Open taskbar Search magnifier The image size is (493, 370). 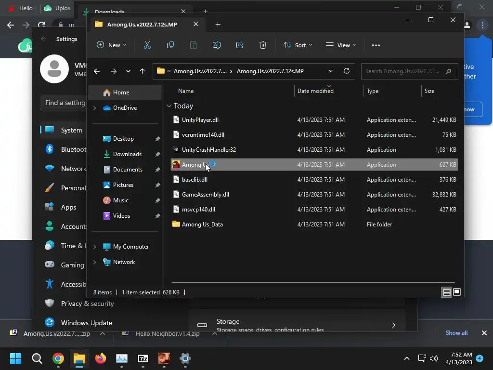[37, 358]
